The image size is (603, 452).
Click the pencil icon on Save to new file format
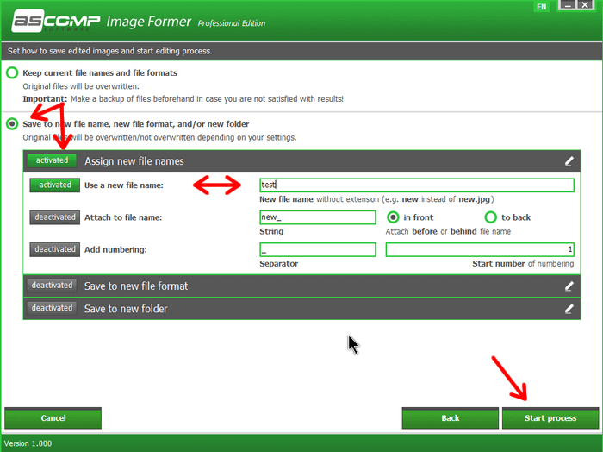[569, 286]
